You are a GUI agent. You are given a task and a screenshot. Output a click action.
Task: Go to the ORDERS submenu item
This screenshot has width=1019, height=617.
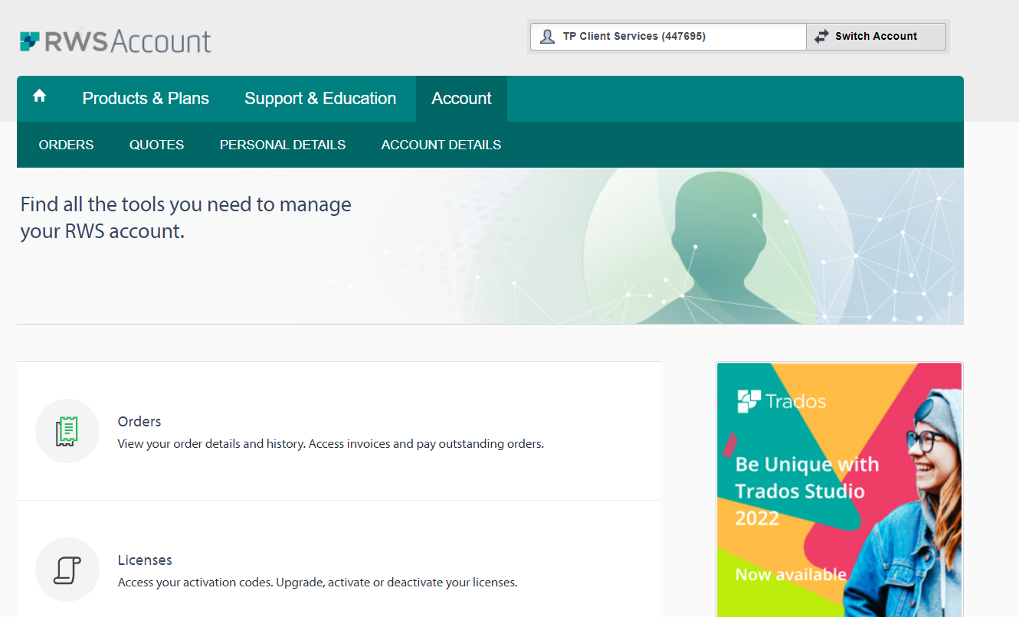click(66, 145)
